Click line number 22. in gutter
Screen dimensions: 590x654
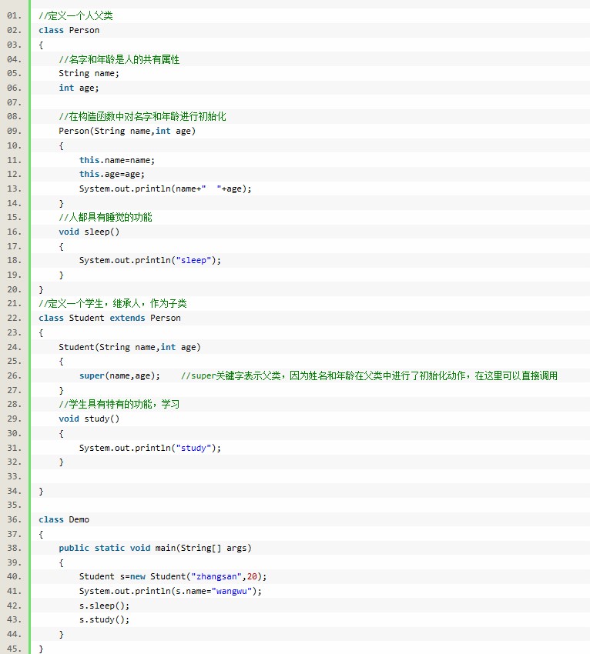[14, 318]
